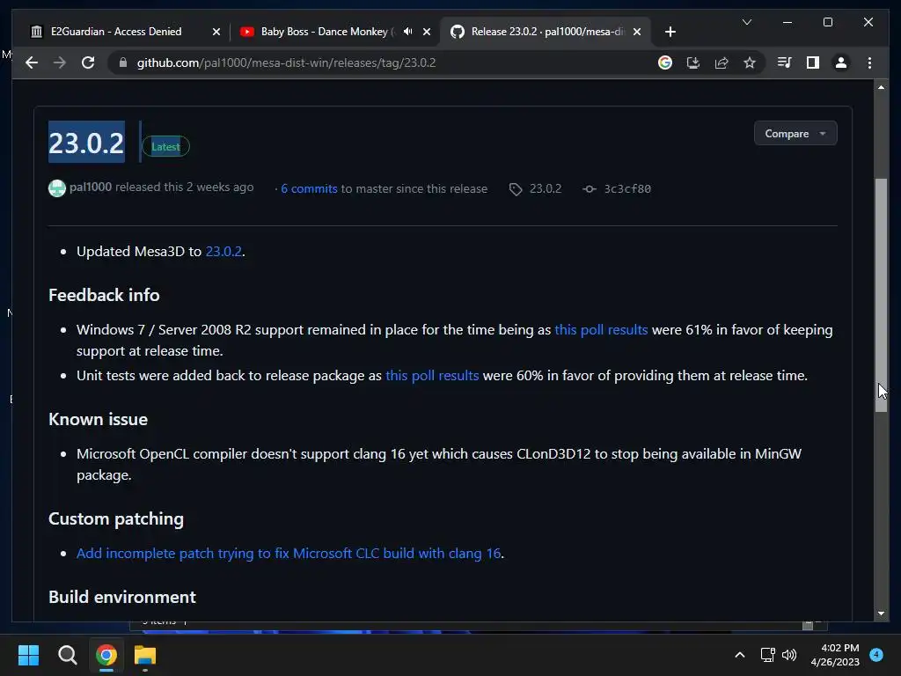Image resolution: width=901 pixels, height=676 pixels.
Task: Open volume tray icon
Action: (789, 655)
